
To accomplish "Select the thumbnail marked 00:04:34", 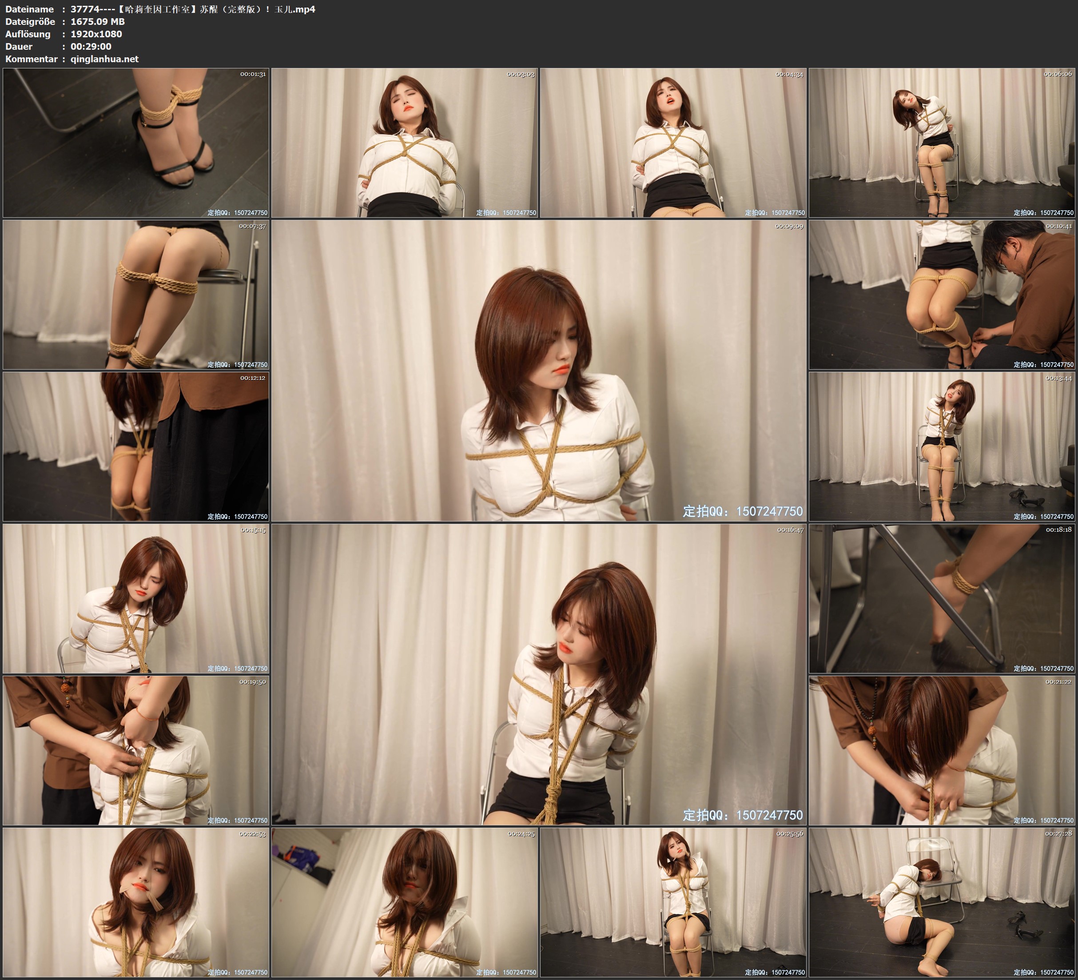I will 673,143.
